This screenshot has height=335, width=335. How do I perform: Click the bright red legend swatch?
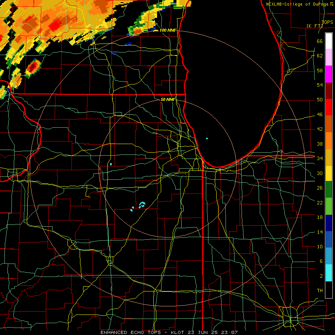coord(329,107)
